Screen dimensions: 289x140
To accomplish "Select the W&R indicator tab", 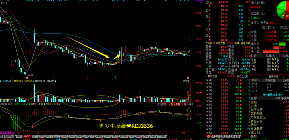I will pyautogui.click(x=65, y=136).
